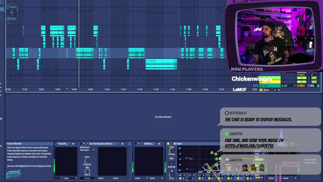
Task: Click Mute button in Curves Equator Stereo
Action: (87, 178)
